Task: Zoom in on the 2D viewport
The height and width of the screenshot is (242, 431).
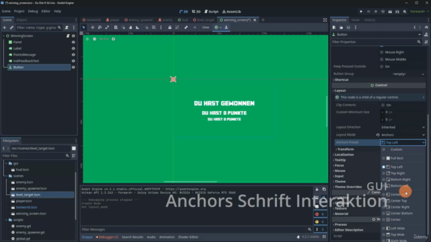Action: point(113,39)
